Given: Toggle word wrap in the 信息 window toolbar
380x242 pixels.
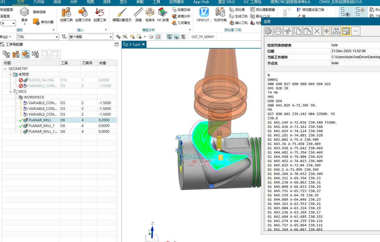Looking at the screenshot, I should point(346,31).
